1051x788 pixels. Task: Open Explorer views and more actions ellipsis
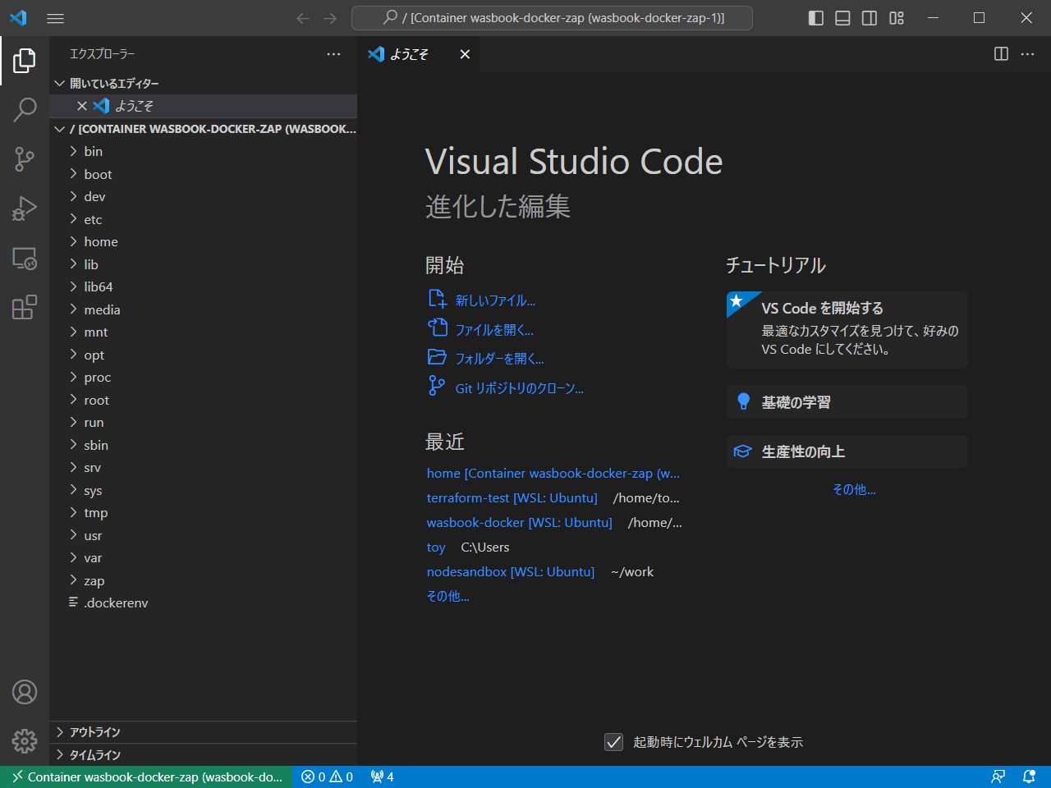coord(333,54)
